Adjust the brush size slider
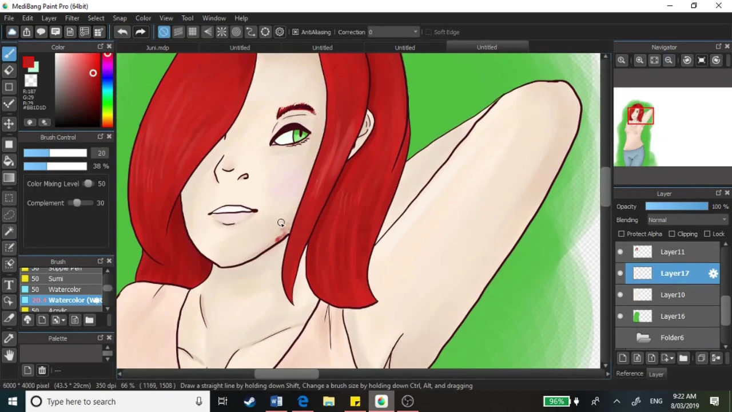This screenshot has width=732, height=412. 55,153
